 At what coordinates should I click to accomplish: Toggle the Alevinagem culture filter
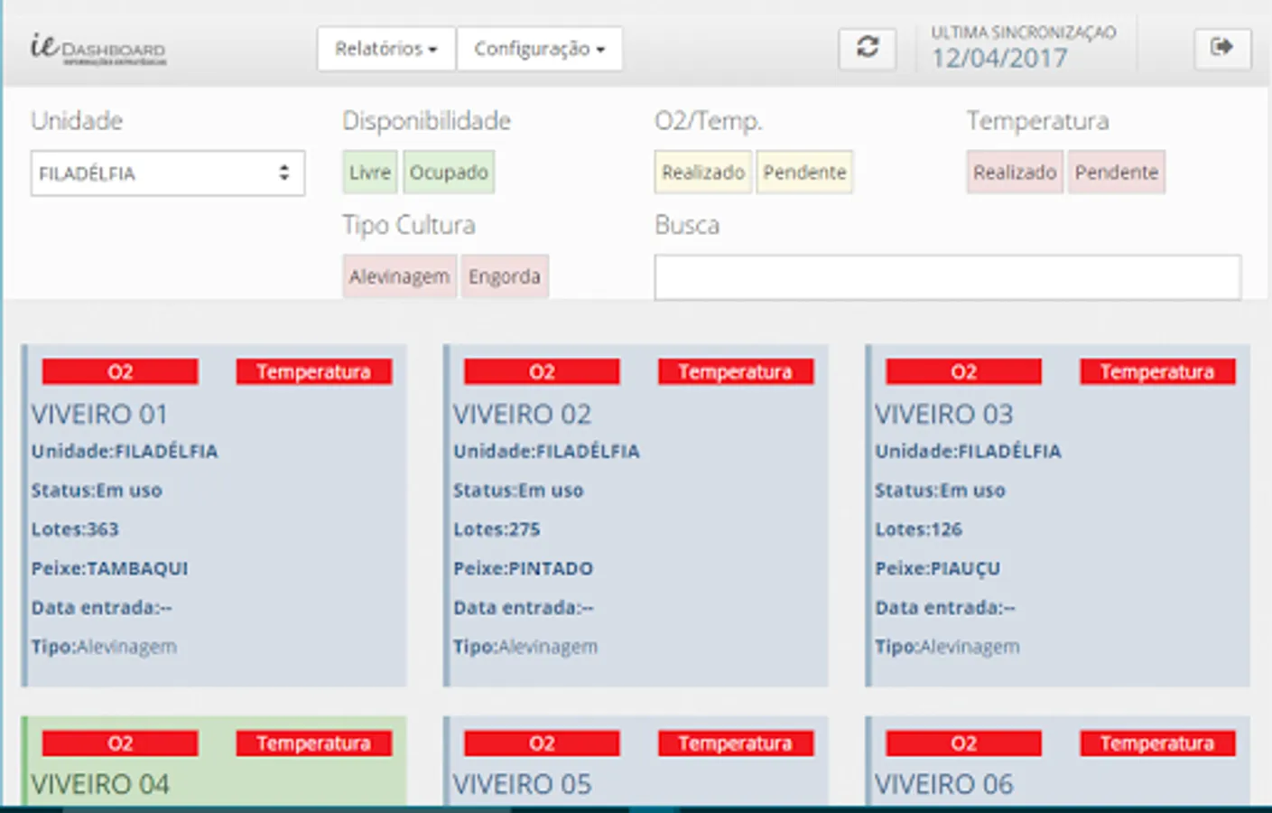tap(399, 276)
